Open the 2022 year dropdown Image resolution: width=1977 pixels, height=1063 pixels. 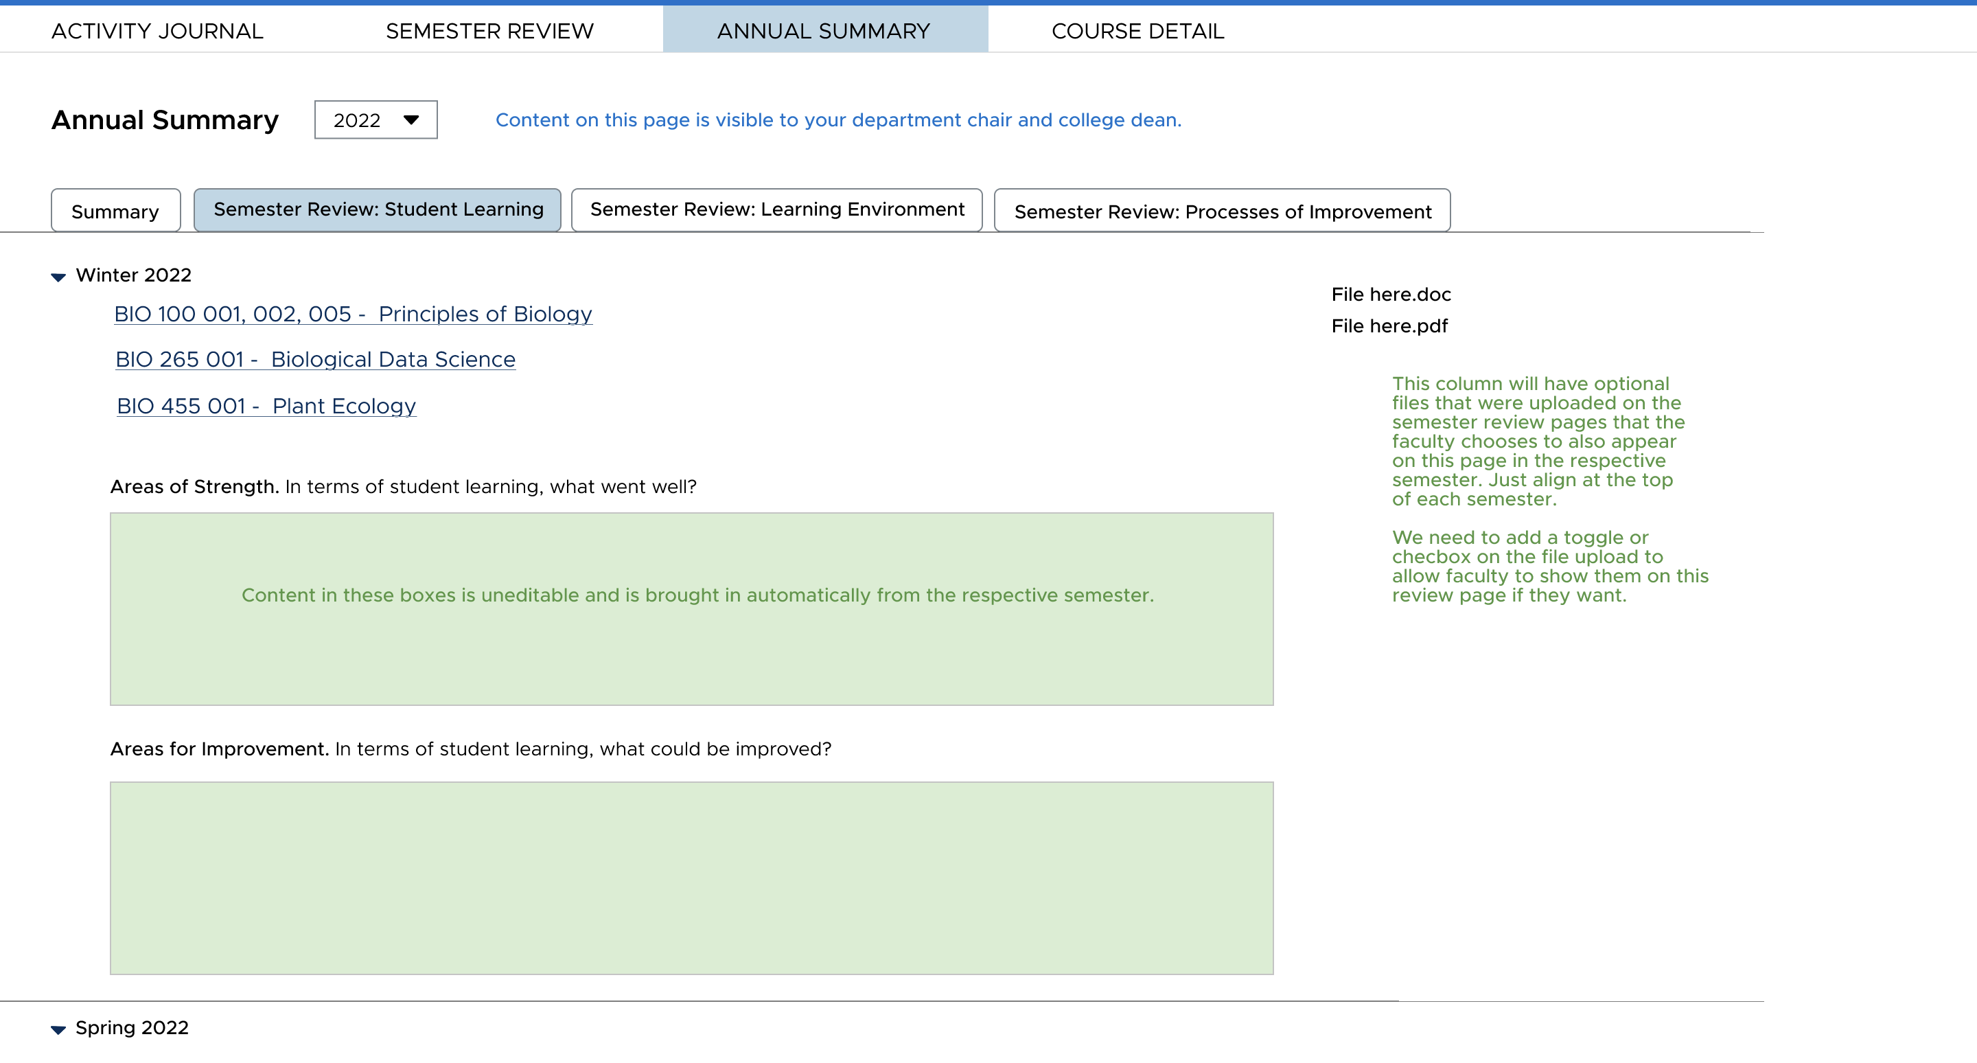376,119
